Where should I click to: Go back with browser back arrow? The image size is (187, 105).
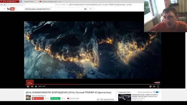pyautogui.click(x=1, y=5)
